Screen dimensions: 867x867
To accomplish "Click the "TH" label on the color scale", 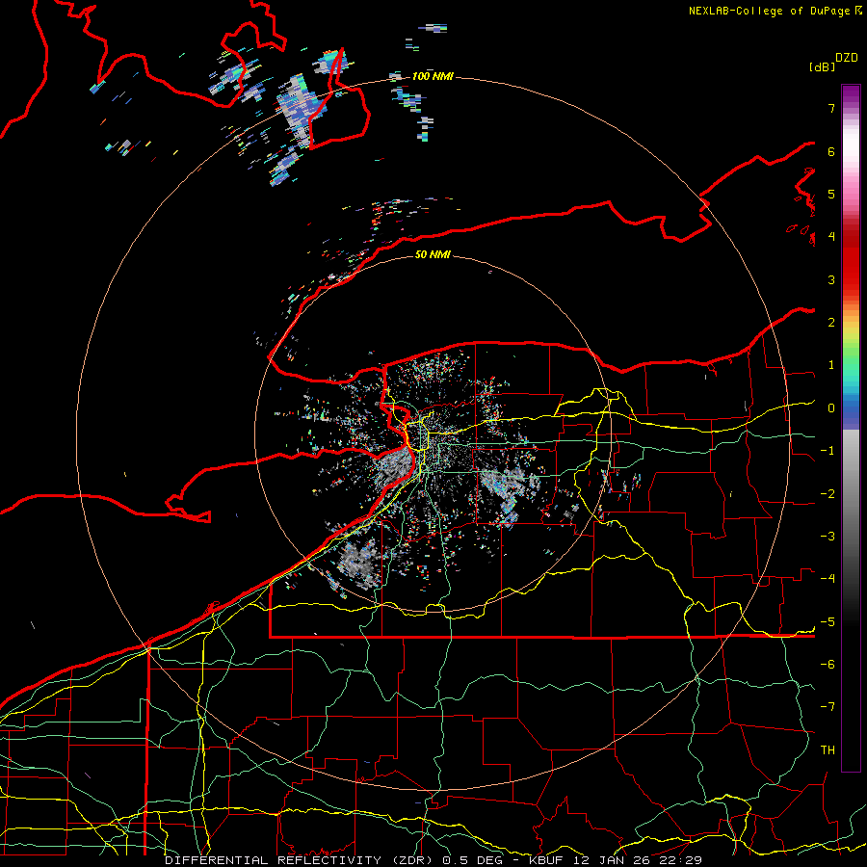I will (x=828, y=750).
